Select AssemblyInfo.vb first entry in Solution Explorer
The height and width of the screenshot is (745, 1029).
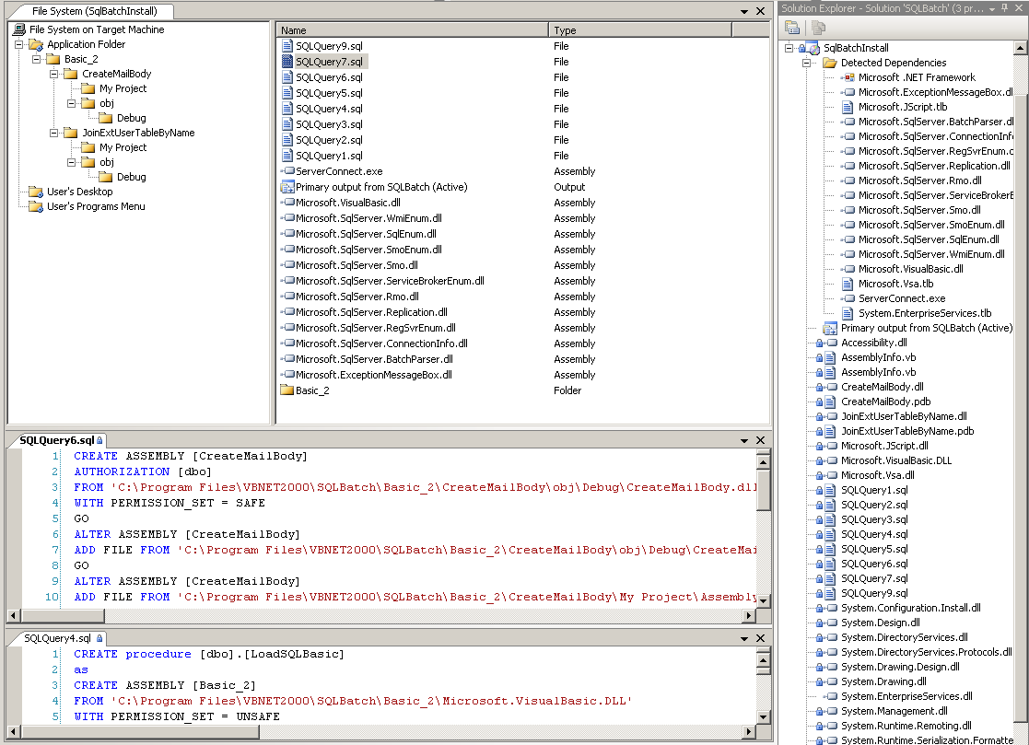pos(878,357)
